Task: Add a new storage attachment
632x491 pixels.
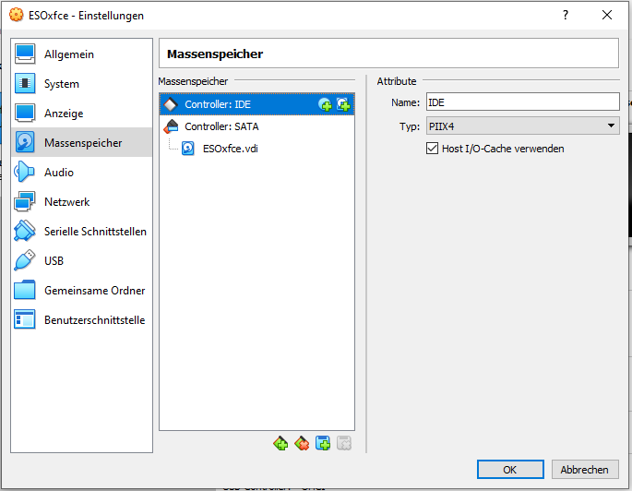Action: 323,443
